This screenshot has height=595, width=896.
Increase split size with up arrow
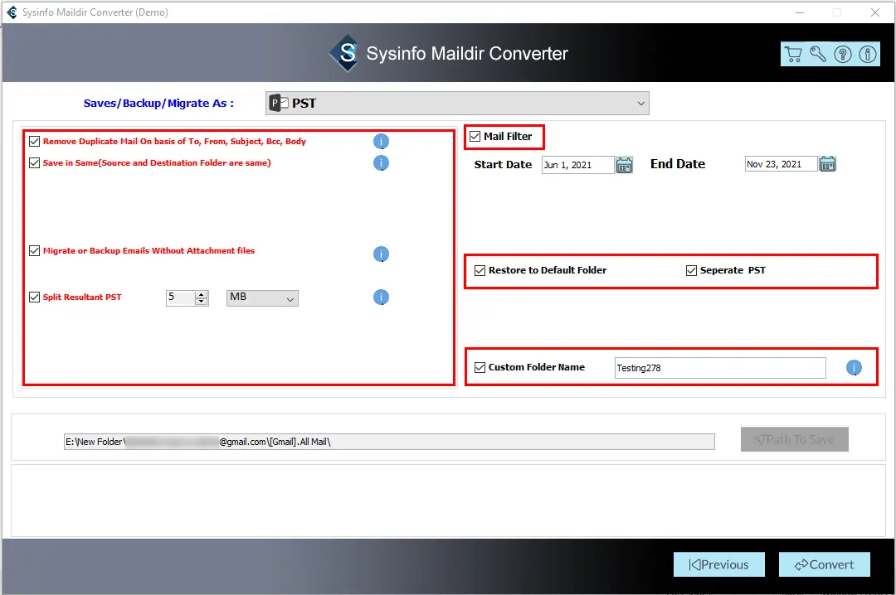[201, 295]
